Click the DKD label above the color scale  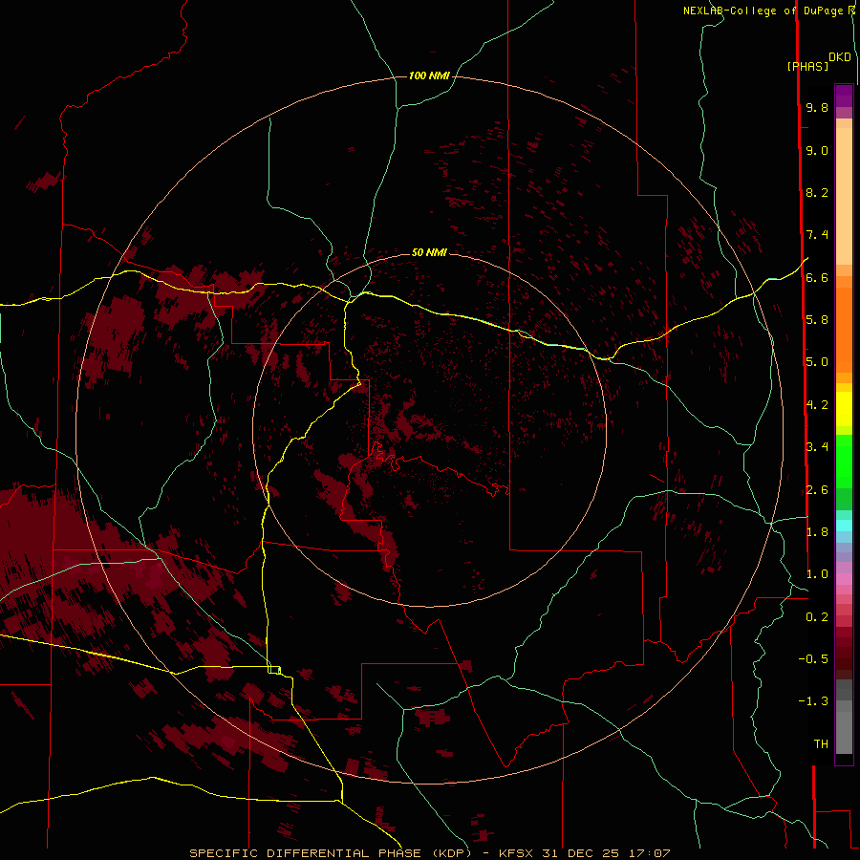point(840,57)
